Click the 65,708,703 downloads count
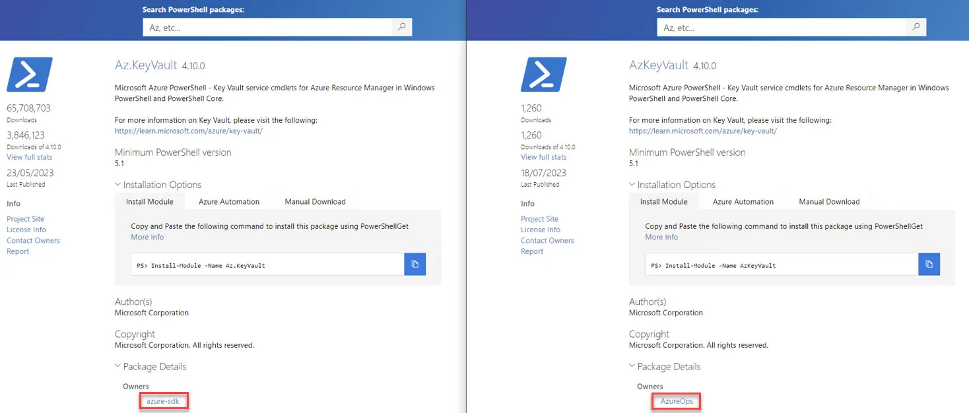Screen dimensions: 969x413 pyautogui.click(x=28, y=108)
